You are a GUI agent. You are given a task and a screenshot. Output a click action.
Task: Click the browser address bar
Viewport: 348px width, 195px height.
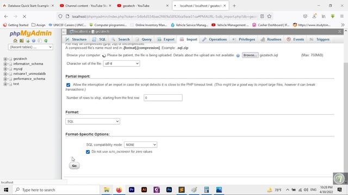[x=164, y=16]
